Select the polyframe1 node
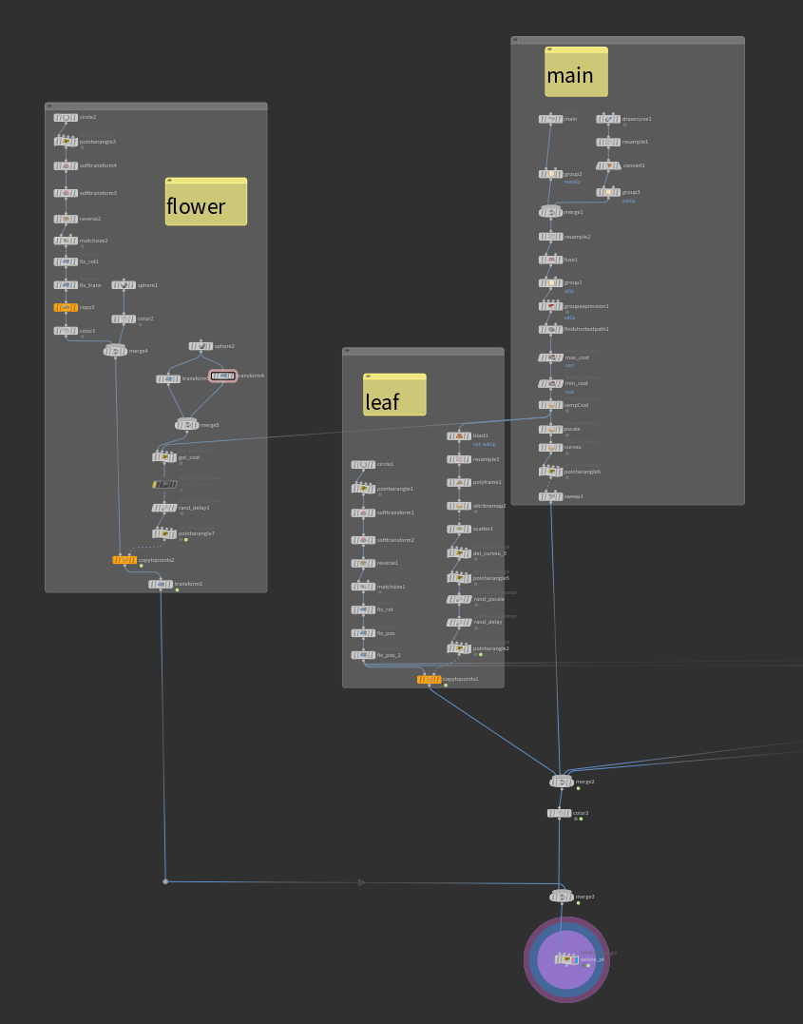803x1024 pixels. 459,483
